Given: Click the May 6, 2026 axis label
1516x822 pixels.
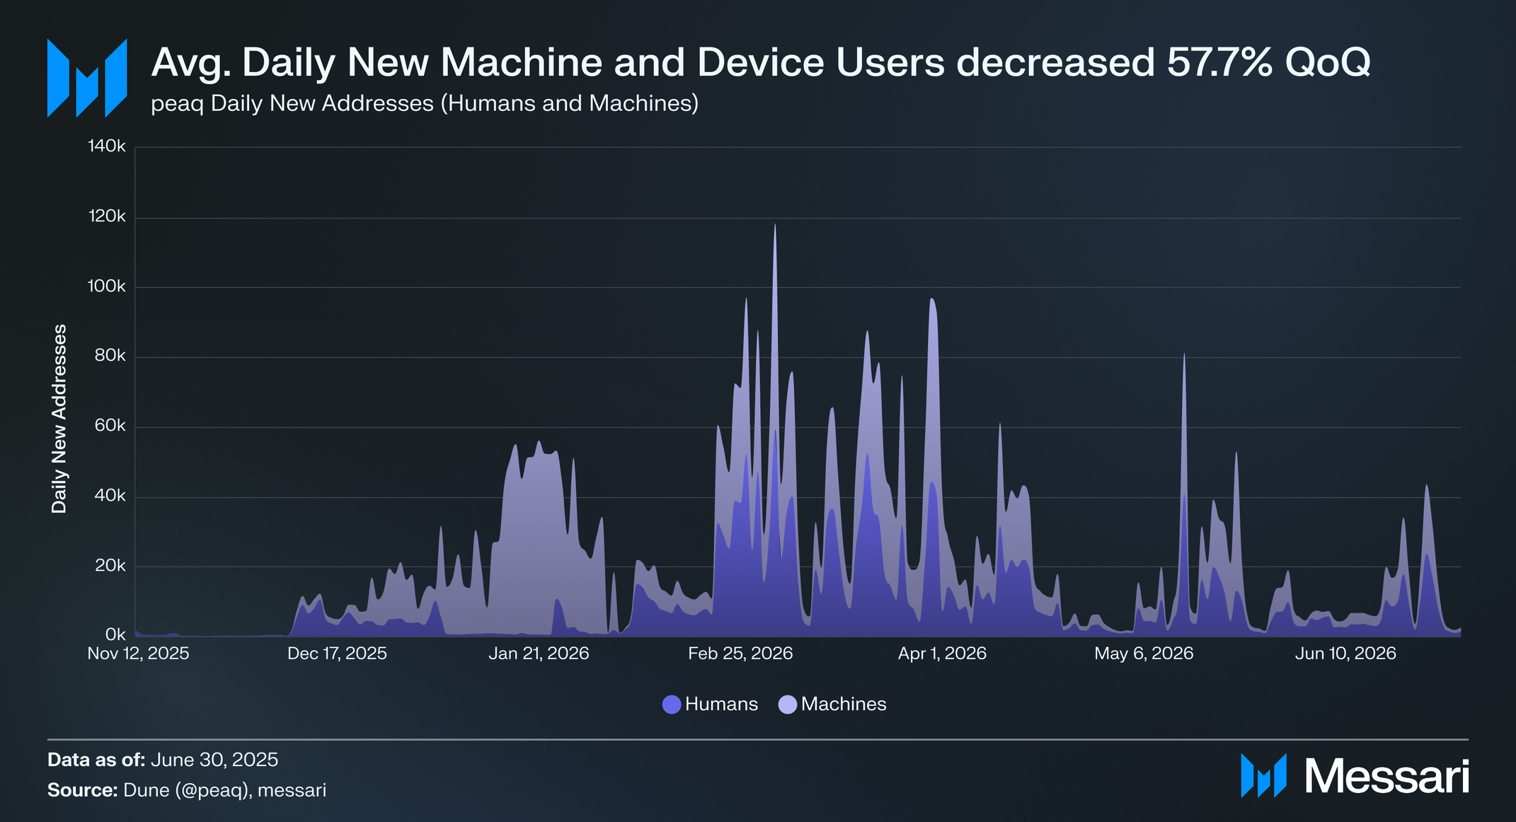Looking at the screenshot, I should coord(1144,654).
